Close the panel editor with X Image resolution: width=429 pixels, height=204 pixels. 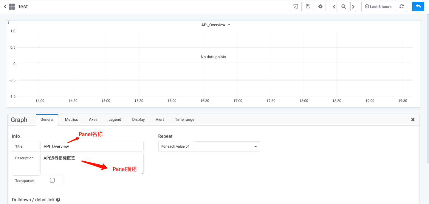coord(413,120)
